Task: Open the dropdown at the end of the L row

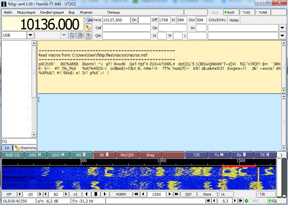Action: point(283,36)
